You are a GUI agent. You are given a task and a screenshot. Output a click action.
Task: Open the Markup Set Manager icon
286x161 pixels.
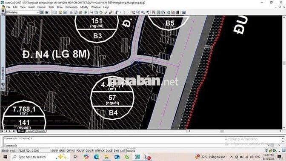(x=173, y=12)
